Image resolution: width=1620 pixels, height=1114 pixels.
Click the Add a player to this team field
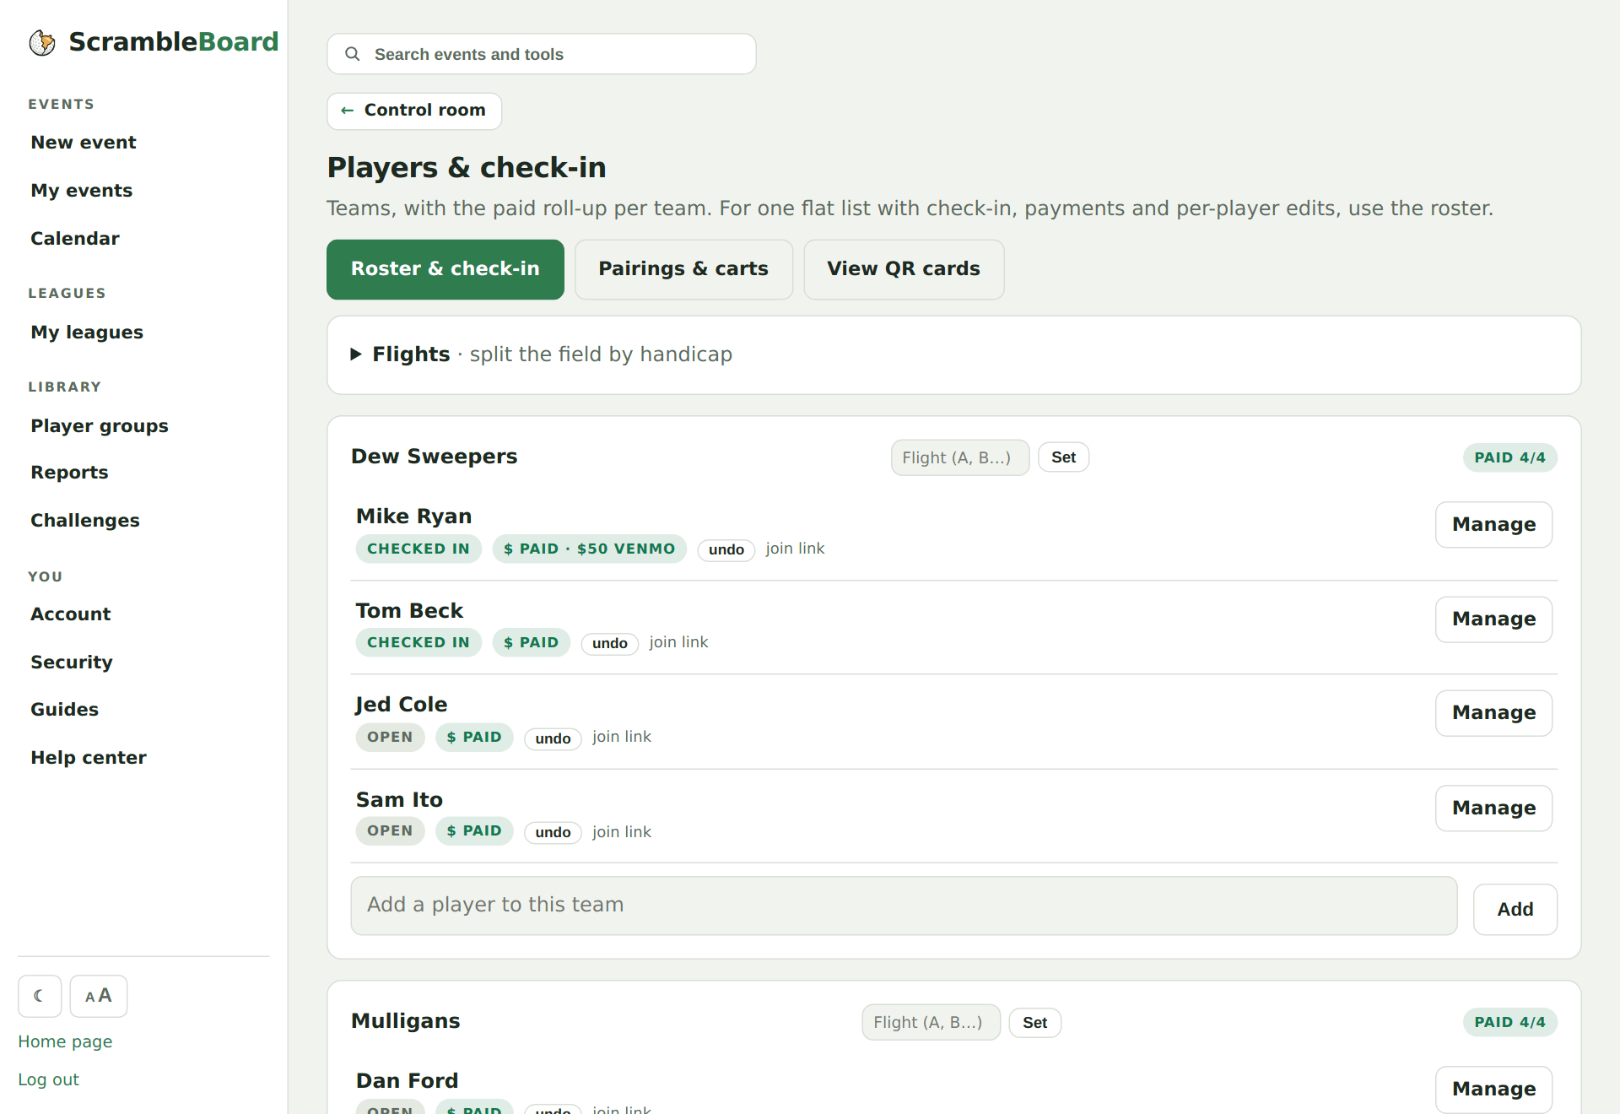(x=904, y=906)
